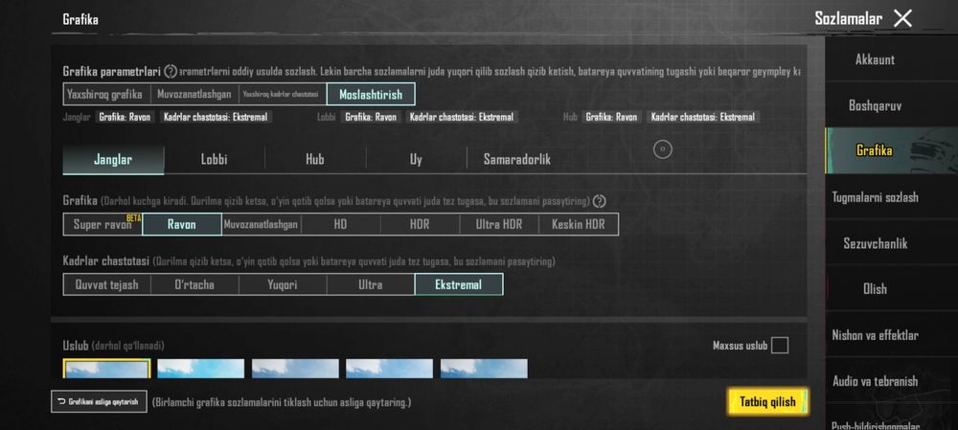Click Janglar 'Kadrlar chastotasi: Ekstremal' tag
The height and width of the screenshot is (430, 958).
(x=216, y=117)
